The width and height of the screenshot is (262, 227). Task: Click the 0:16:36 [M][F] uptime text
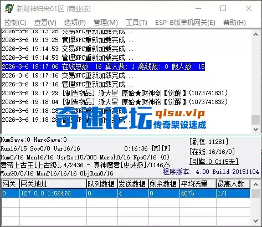point(147,148)
